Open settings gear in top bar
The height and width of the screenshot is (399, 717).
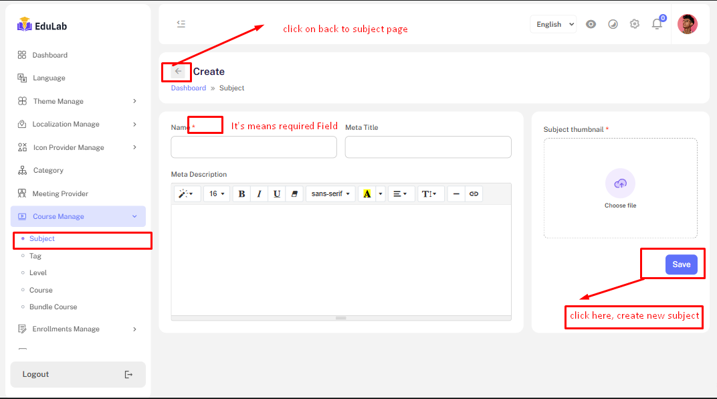(635, 24)
